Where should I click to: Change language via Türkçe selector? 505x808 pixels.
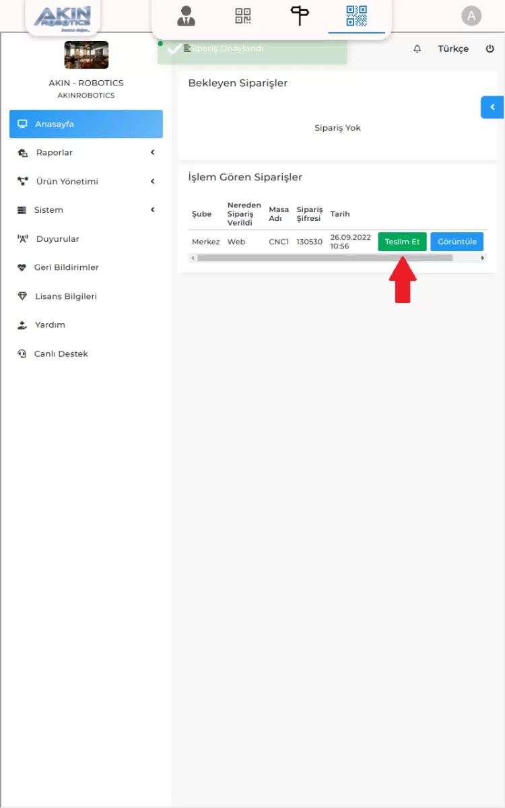[453, 49]
